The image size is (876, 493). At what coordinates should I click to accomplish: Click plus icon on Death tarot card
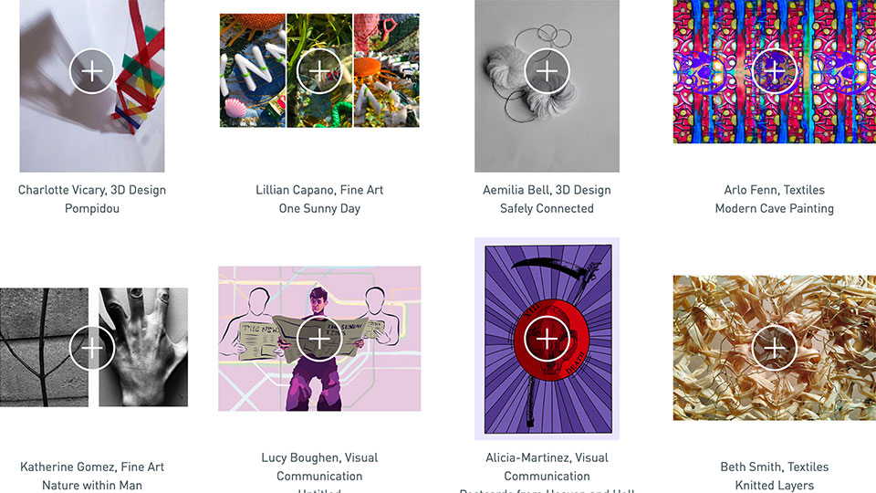click(x=547, y=339)
